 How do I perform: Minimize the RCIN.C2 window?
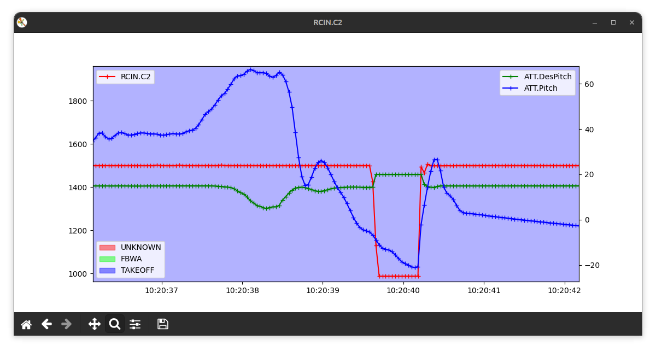click(595, 23)
